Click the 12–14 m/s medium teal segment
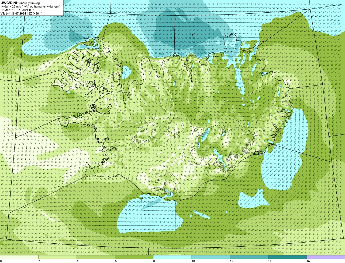Viewport: 345px width, 263px height. pos(249,257)
